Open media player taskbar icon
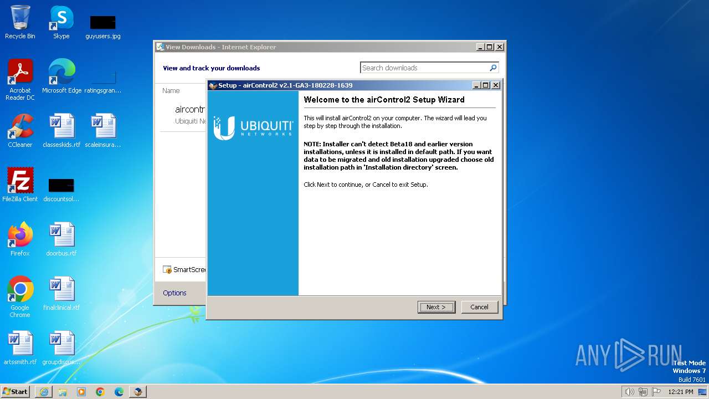Viewport: 709px width, 399px height. (x=81, y=392)
